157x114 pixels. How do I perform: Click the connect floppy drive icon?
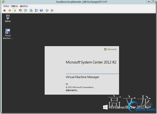tap(41, 10)
